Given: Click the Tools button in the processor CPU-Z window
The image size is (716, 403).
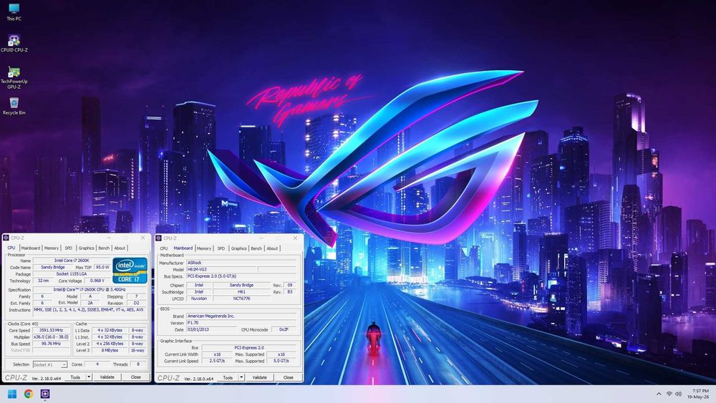Looking at the screenshot, I should tap(75, 377).
